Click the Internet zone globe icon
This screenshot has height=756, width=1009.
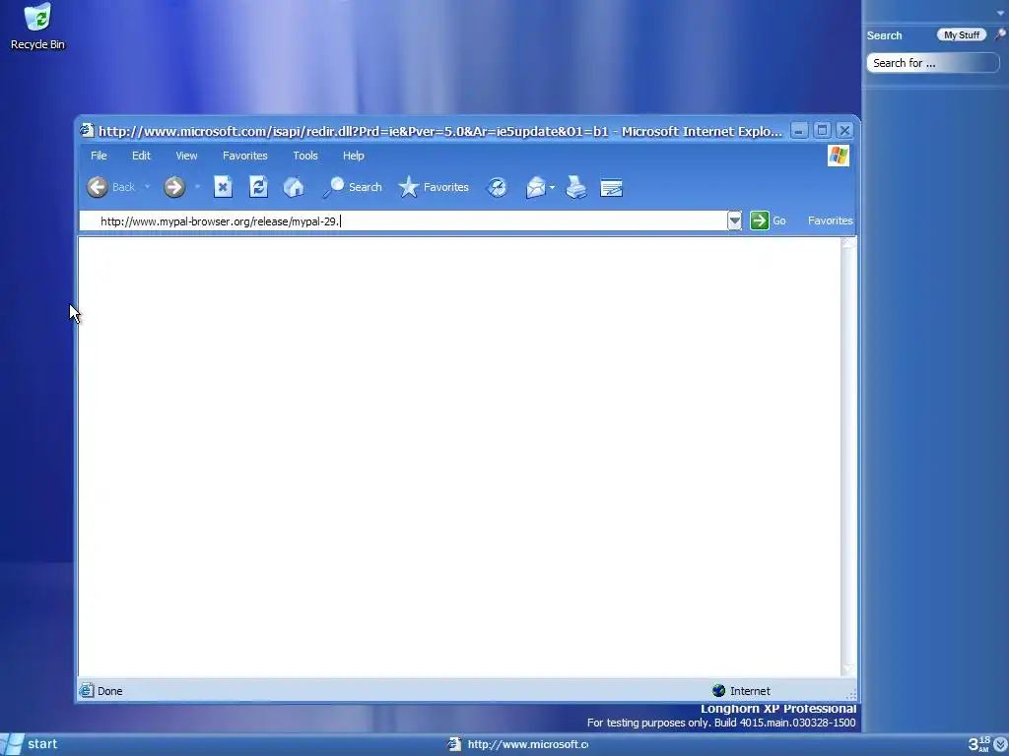[x=718, y=691]
